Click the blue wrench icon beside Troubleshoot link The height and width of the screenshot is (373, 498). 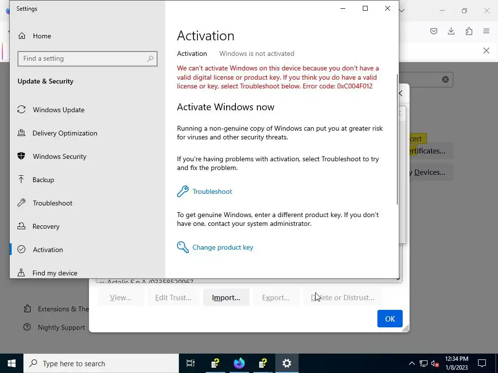point(183,191)
